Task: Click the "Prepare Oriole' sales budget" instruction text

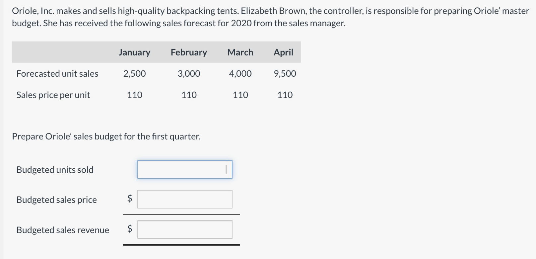Action: tap(106, 136)
